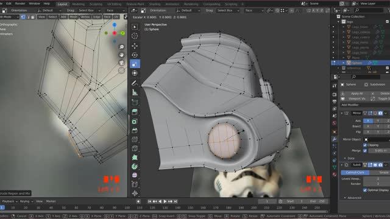This screenshot has height=219, width=390.
Task: Open the Mode dropdown in left viewport
Action: 9,17
